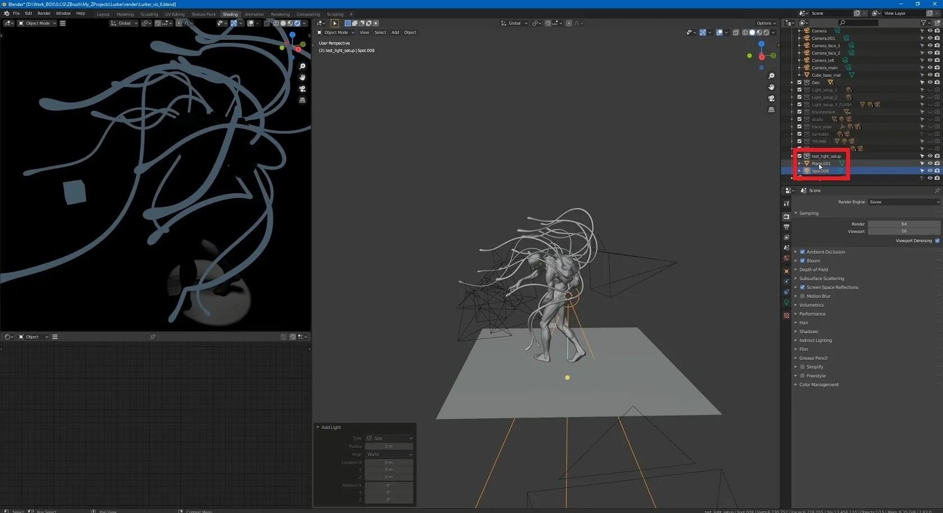Expand the Depth of Field panel
The width and height of the screenshot is (943, 513).
813,269
